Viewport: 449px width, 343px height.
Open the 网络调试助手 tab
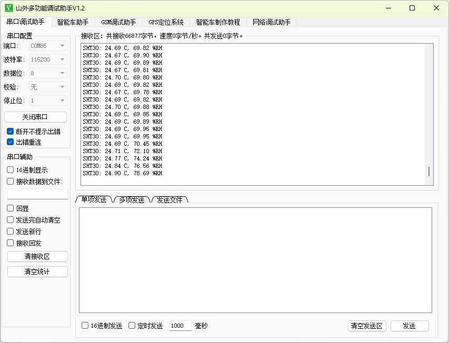pyautogui.click(x=272, y=22)
